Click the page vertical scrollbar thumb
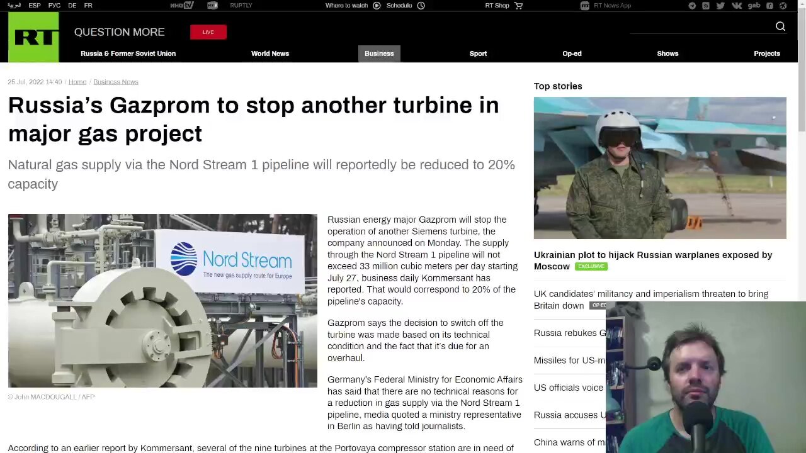 tap(802, 70)
